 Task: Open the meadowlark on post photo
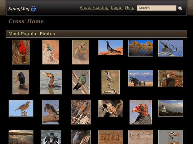pyautogui.click(x=21, y=108)
